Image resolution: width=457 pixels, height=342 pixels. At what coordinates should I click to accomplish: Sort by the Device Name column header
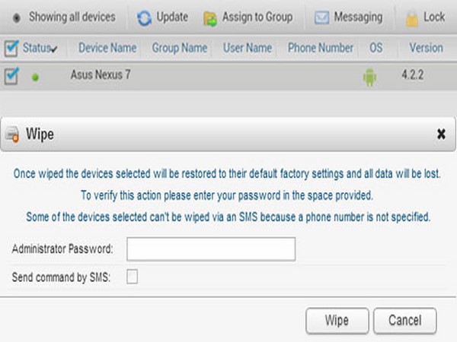[x=107, y=48]
